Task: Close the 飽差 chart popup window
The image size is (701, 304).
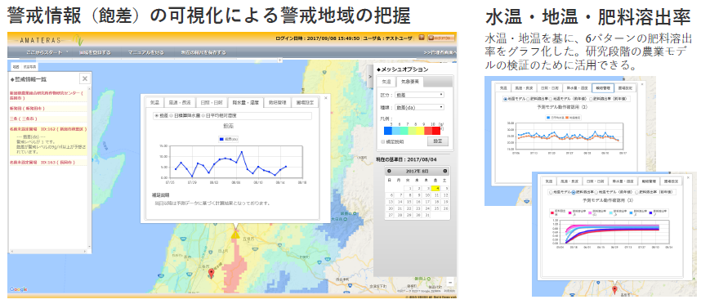Action: pyautogui.click(x=325, y=98)
